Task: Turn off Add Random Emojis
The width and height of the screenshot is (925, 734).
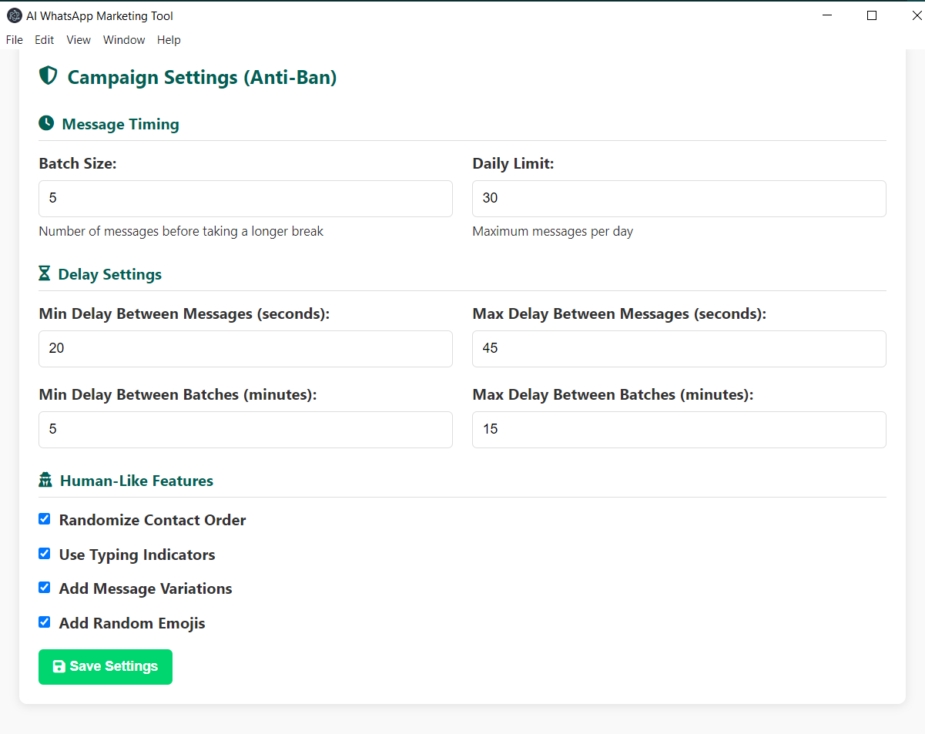Action: pos(45,622)
